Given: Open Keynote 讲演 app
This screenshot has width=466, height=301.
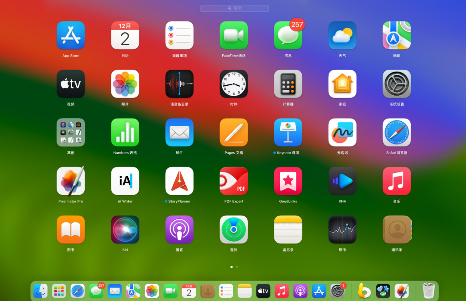Looking at the screenshot, I should (288, 133).
